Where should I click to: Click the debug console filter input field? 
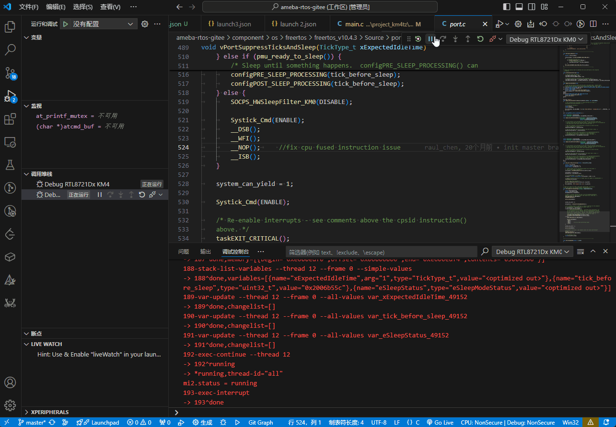tap(381, 252)
